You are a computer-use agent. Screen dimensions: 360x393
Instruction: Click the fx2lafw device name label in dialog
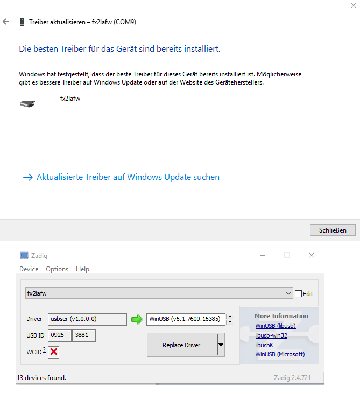click(70, 99)
